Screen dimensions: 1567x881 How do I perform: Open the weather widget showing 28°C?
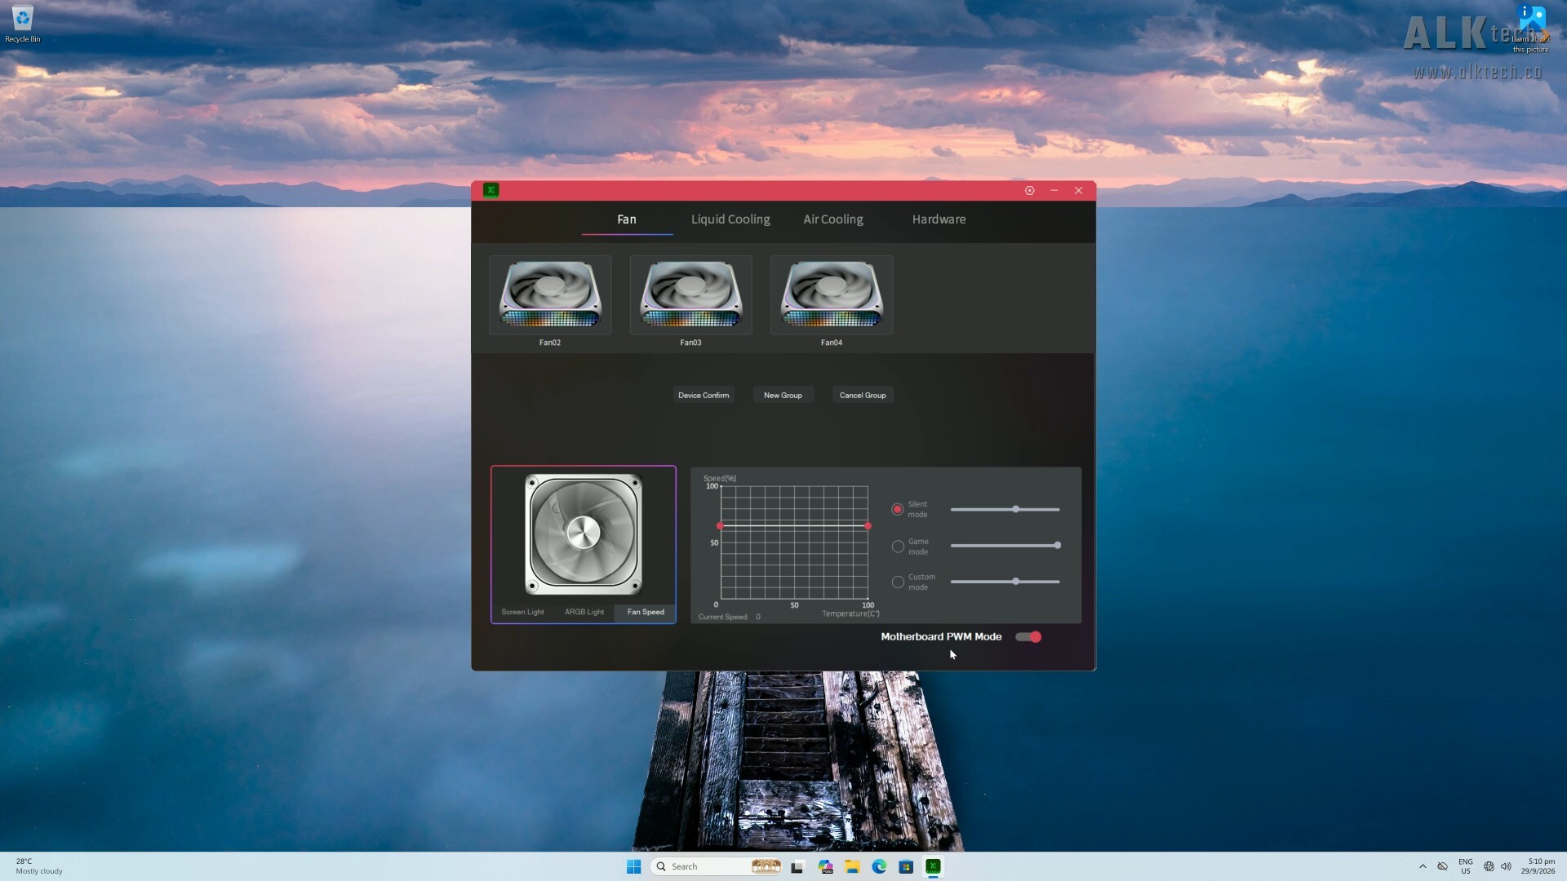pyautogui.click(x=39, y=866)
